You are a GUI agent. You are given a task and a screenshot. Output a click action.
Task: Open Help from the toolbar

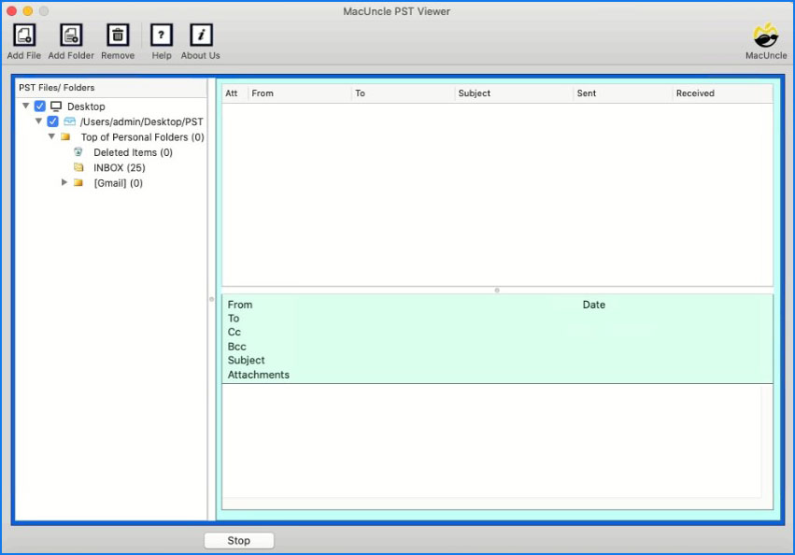162,36
